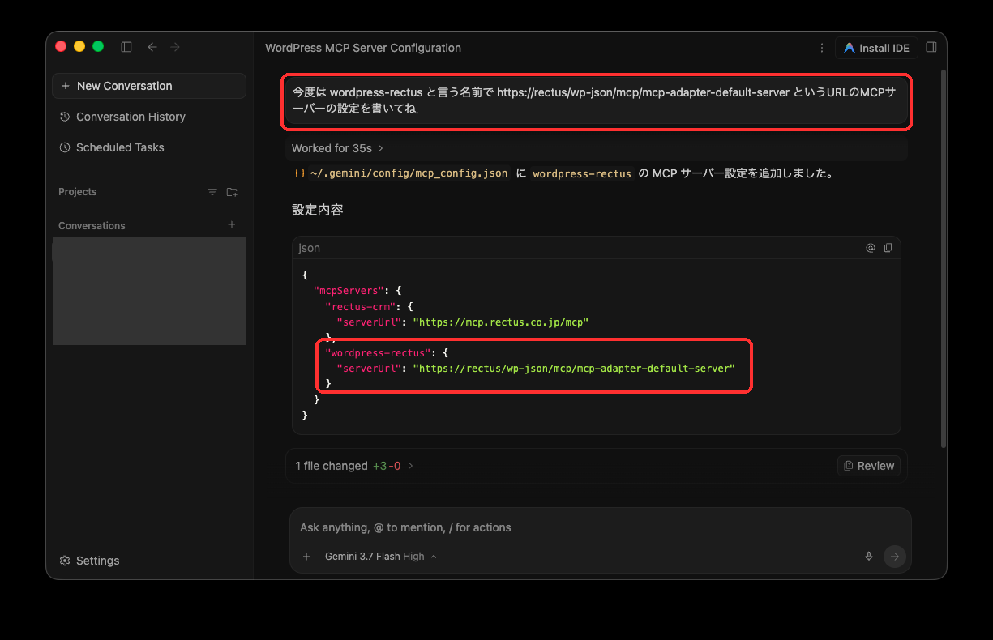Click the WordPress MCP Server Configuration title
Image resolution: width=993 pixels, height=640 pixels.
(x=363, y=48)
